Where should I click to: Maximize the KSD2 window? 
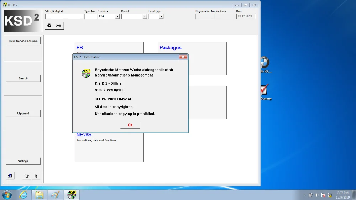coord(245,5)
